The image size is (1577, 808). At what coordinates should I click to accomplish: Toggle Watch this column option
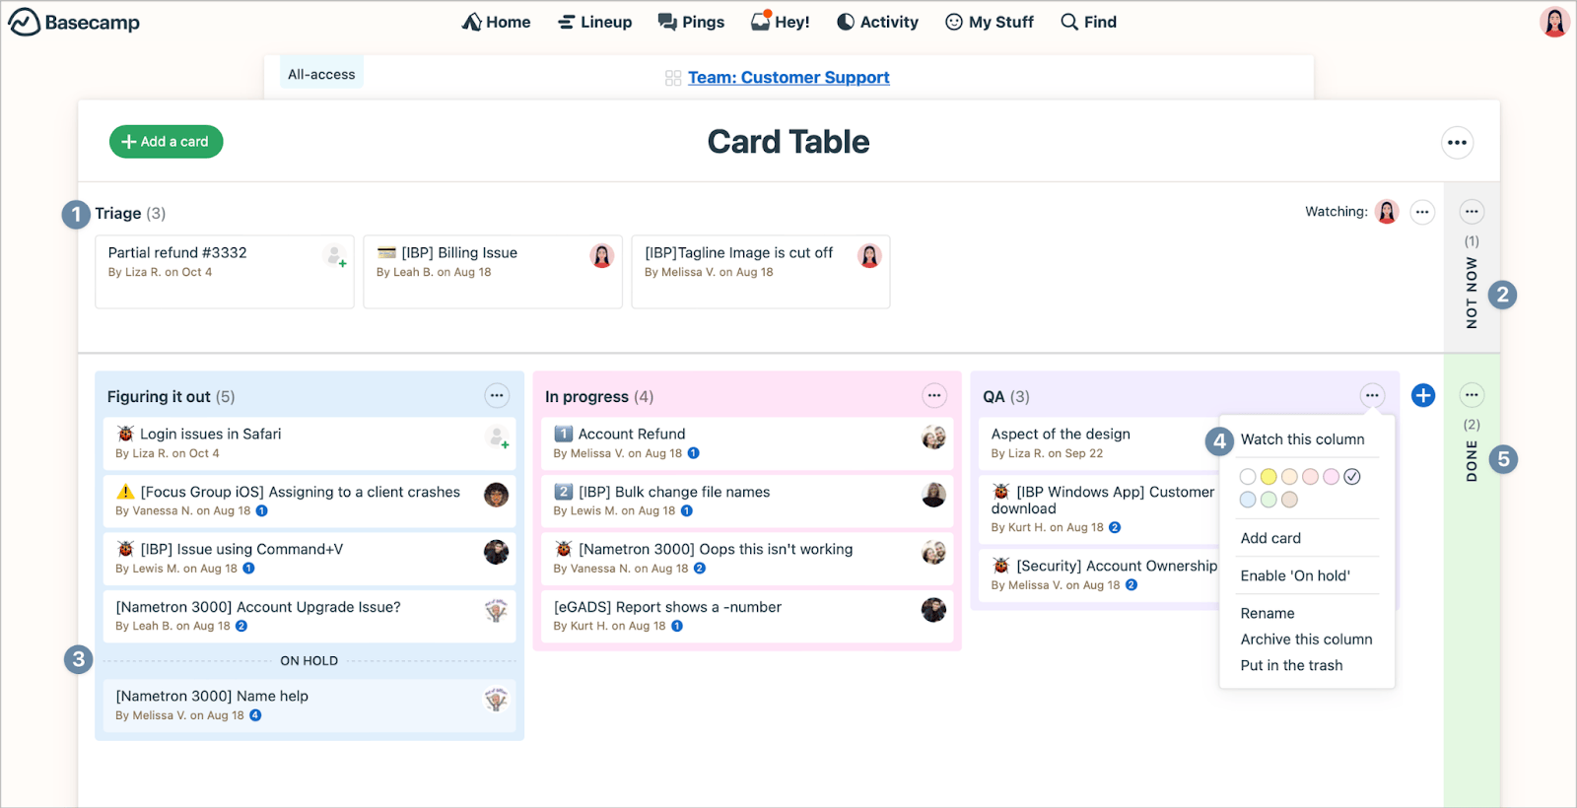[x=1302, y=439]
